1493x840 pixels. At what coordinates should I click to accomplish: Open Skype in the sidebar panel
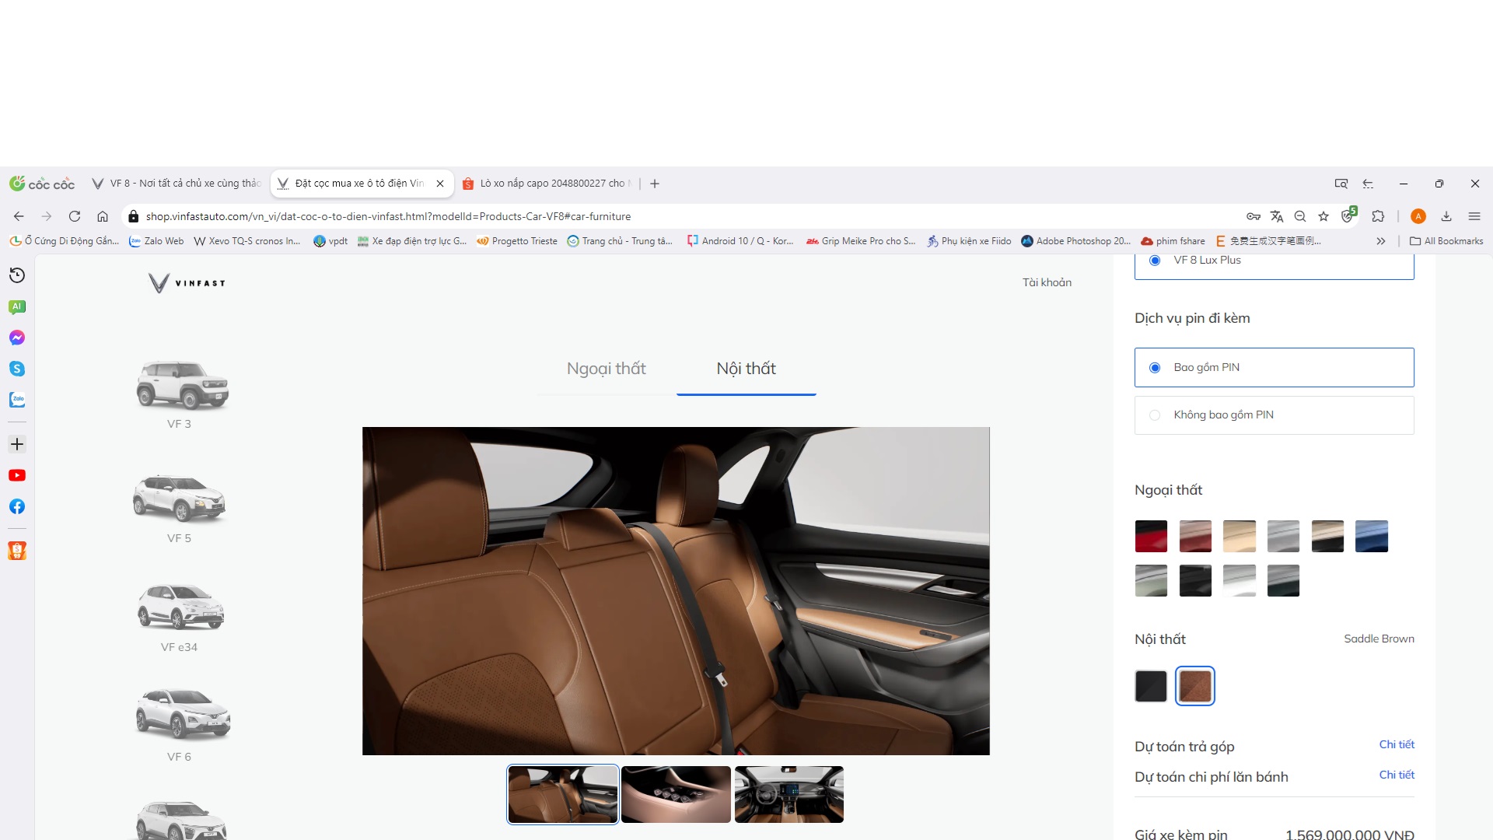(17, 369)
